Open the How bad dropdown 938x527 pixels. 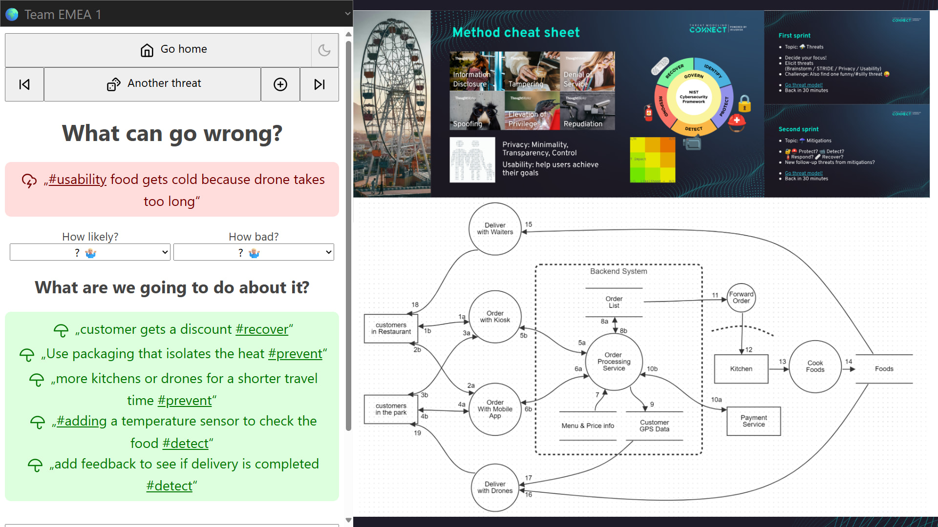tap(254, 252)
